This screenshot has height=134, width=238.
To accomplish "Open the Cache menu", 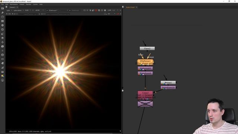I will pos(35,4).
